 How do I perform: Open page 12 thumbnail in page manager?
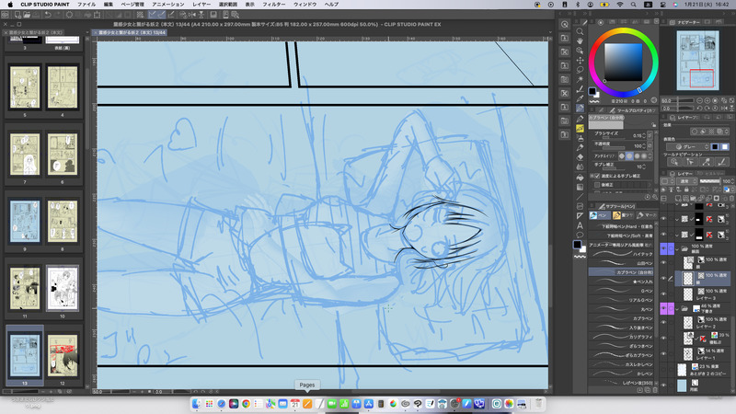pyautogui.click(x=62, y=355)
